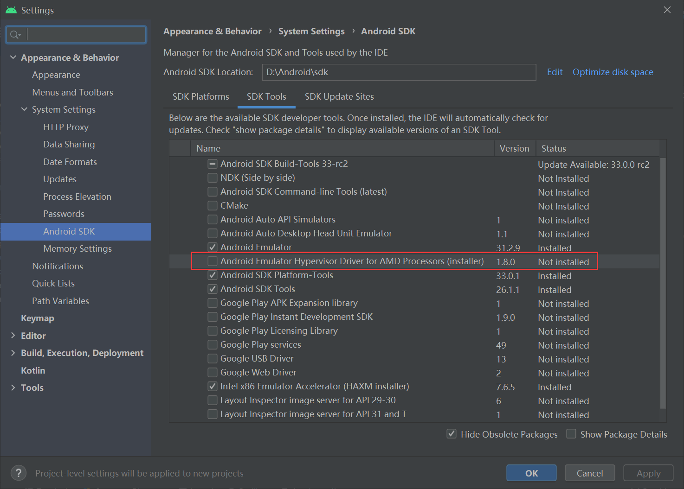Check Layout Inspector image server API 29-30
684x489 pixels.
coord(213,400)
